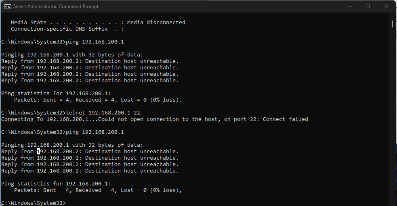Close the Command Prompt window
Image resolution: width=397 pixels, height=206 pixels.
[386, 6]
